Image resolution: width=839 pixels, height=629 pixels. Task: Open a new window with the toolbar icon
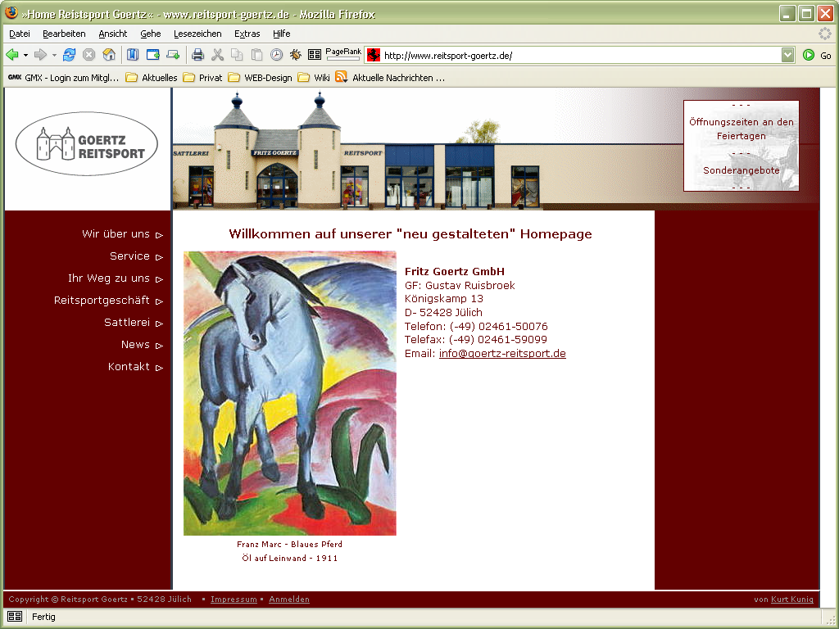tap(153, 55)
